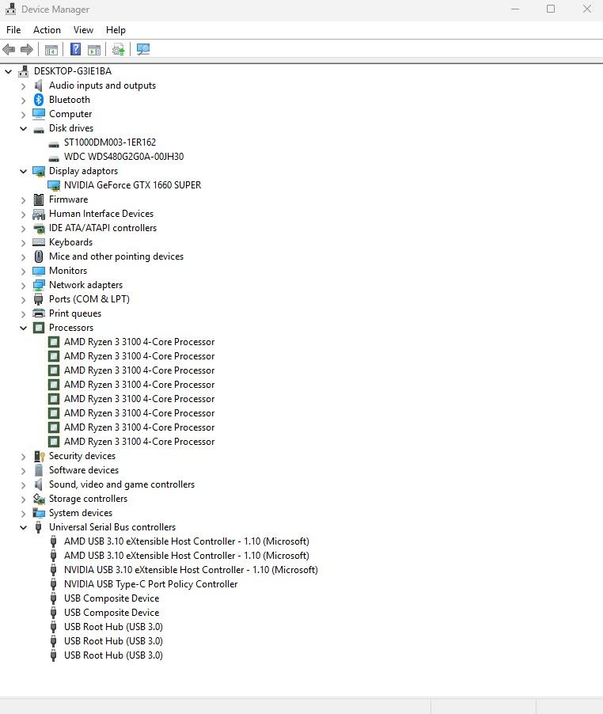Screen dimensions: 603x714
Task: Click the Update driver toolbar icon
Action: (x=119, y=49)
